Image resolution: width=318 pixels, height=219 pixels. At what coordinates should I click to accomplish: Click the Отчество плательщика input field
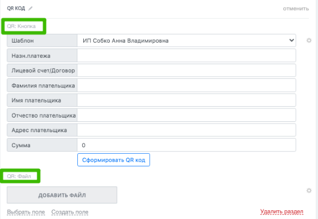pyautogui.click(x=186, y=115)
